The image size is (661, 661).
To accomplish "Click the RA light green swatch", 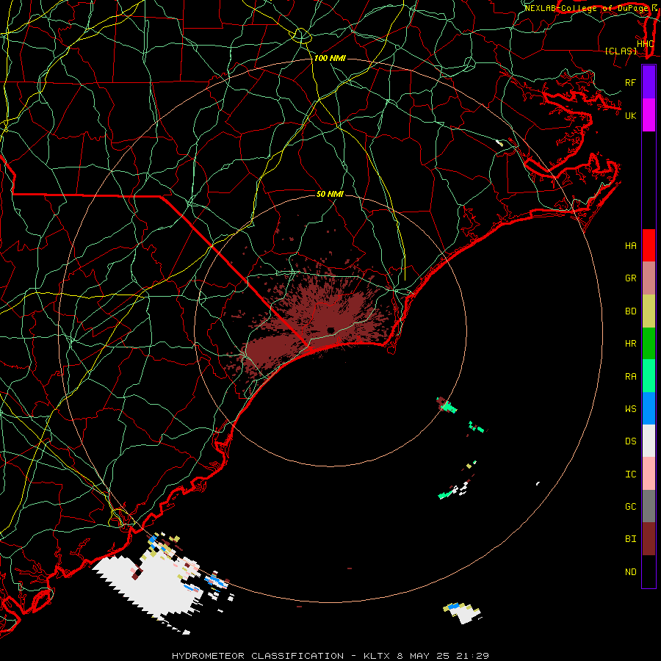I will tap(649, 376).
